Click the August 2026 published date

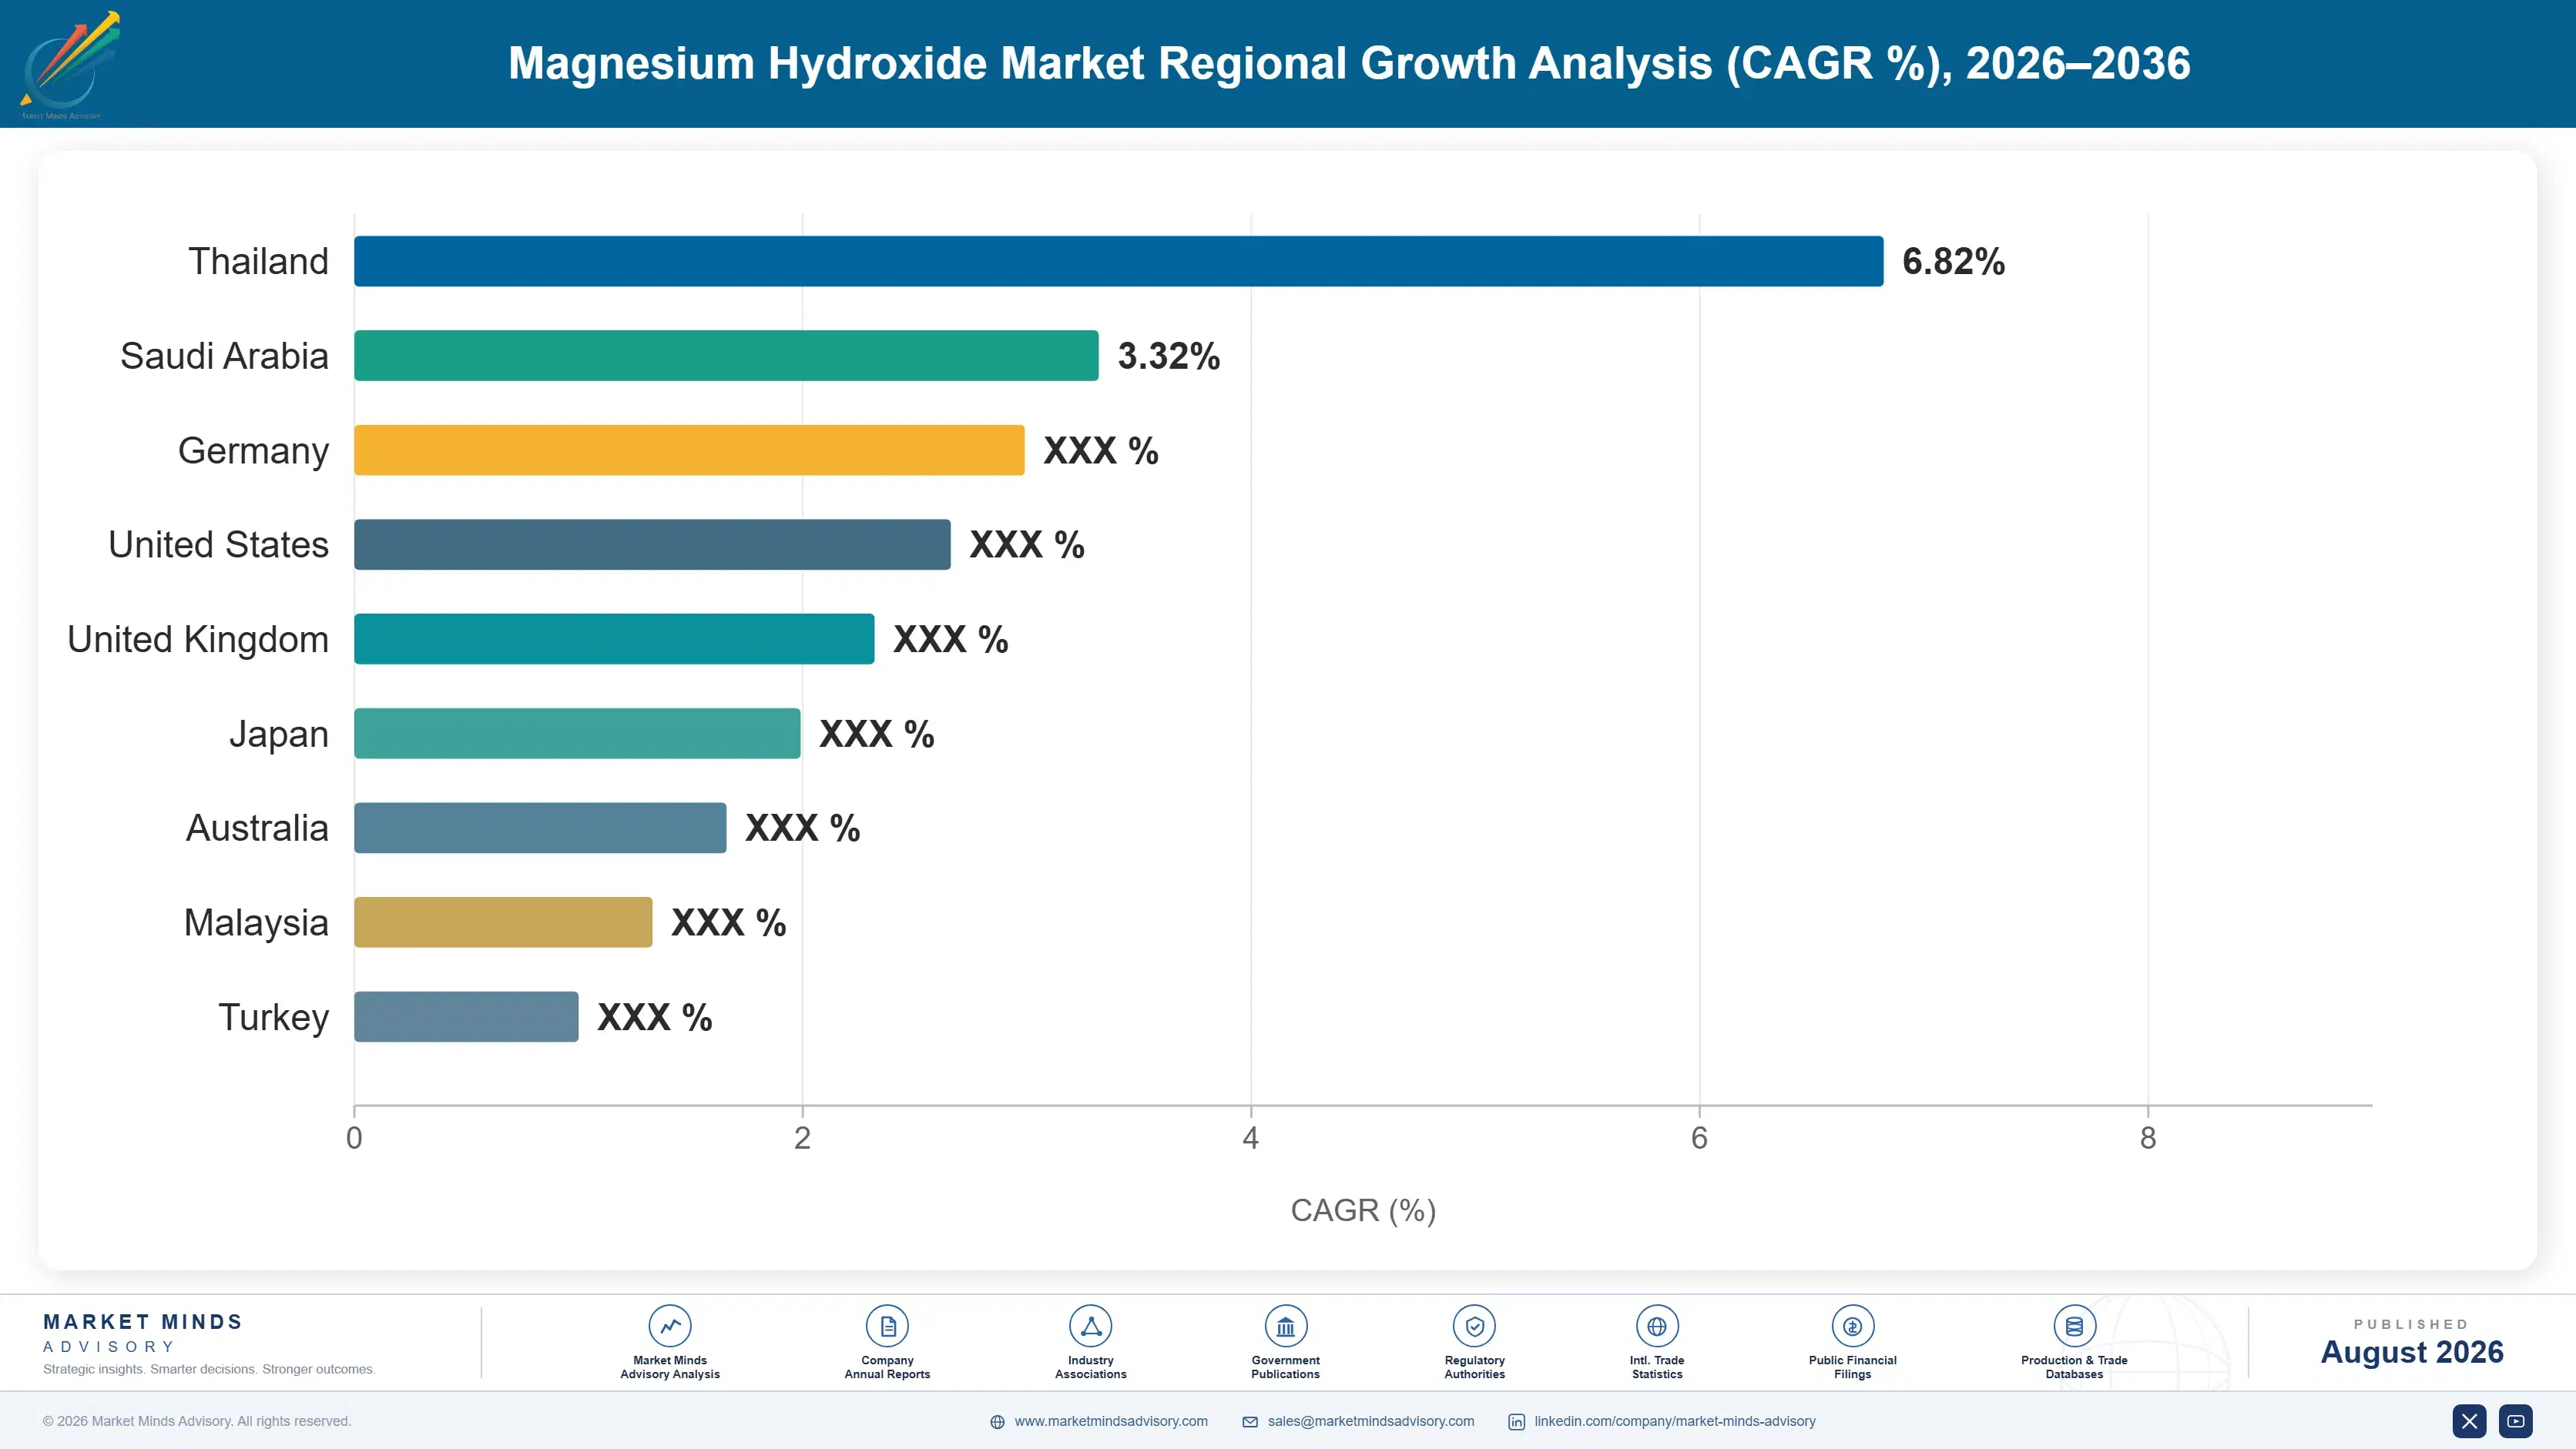[2411, 1352]
